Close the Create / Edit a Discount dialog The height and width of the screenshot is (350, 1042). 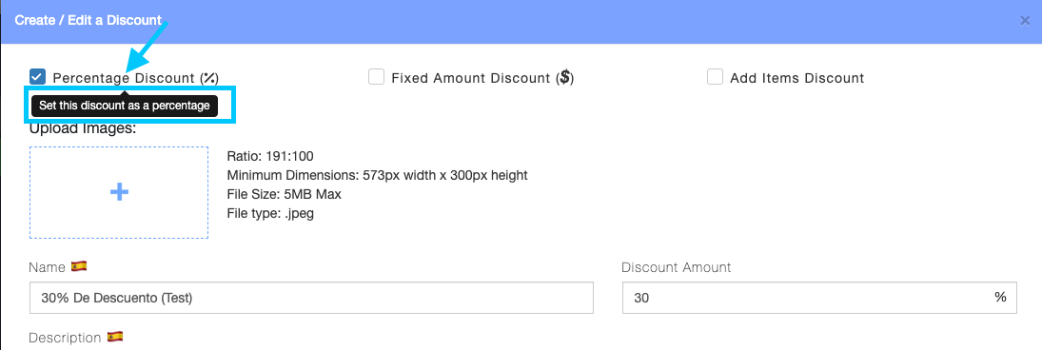[x=1025, y=21]
